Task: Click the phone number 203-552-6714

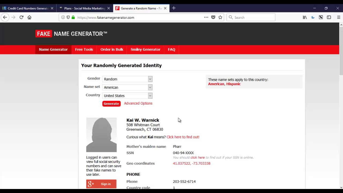Action: point(184,181)
